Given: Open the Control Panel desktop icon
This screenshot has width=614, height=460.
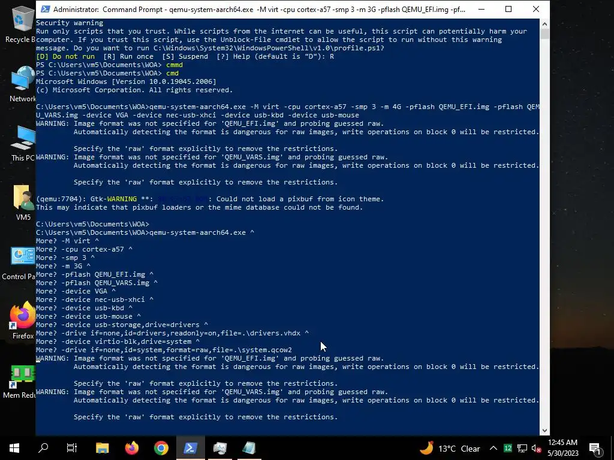Looking at the screenshot, I should click(x=19, y=263).
